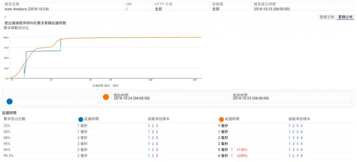Open trace sample 3 in 90% blue row

(157, 138)
